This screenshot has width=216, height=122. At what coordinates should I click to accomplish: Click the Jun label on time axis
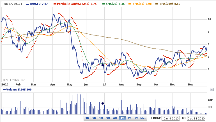86,84
